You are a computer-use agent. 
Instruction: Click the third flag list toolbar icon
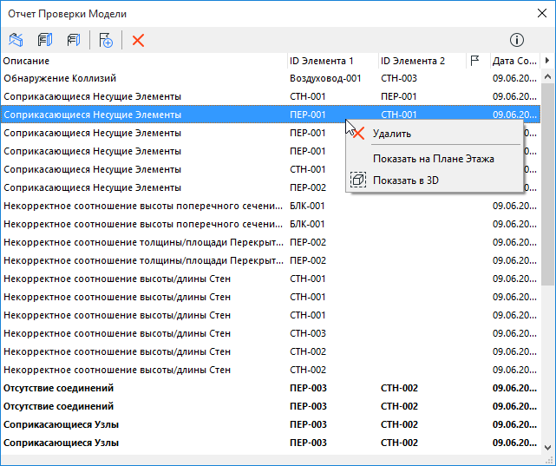(x=74, y=40)
